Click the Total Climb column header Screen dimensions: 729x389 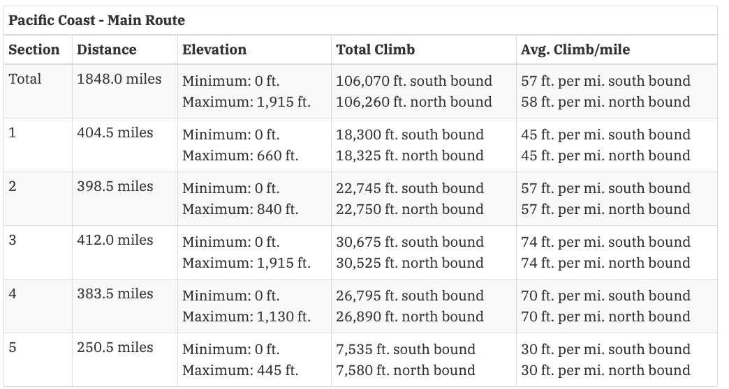click(x=375, y=49)
